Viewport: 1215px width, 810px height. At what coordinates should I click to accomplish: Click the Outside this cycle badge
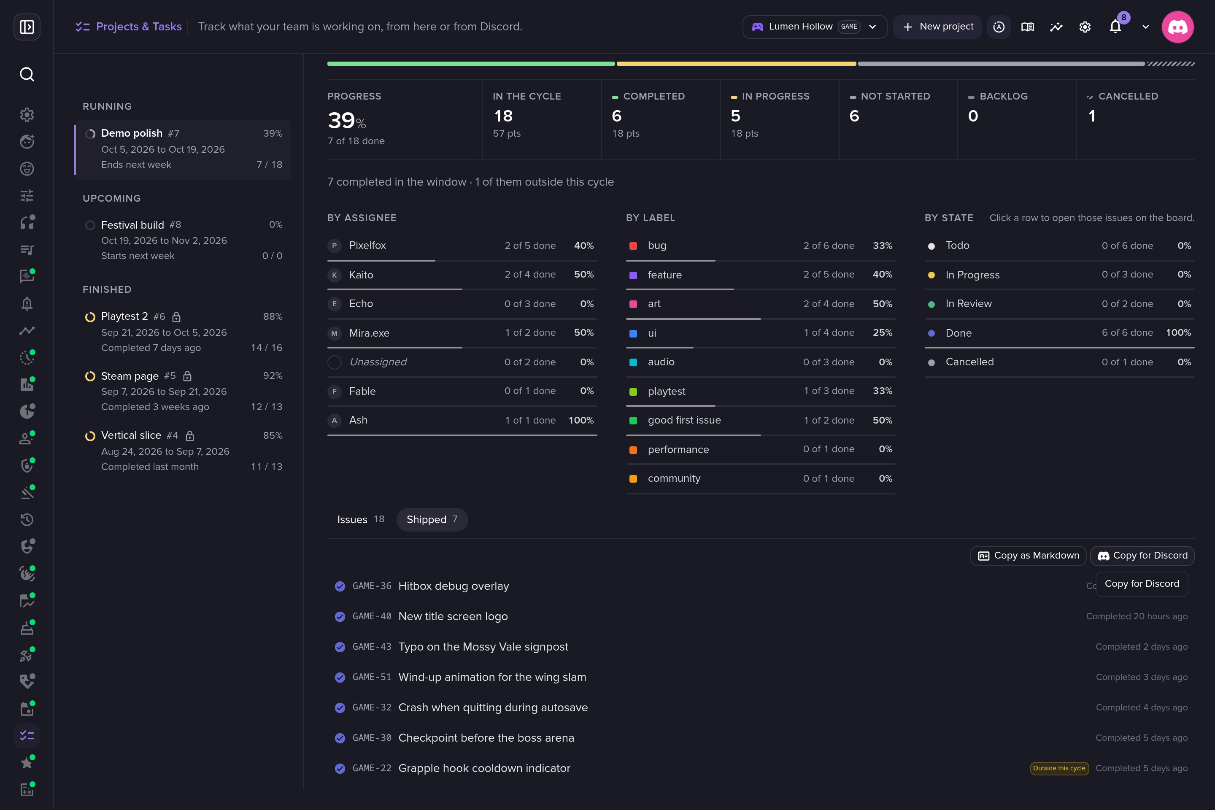click(1059, 768)
